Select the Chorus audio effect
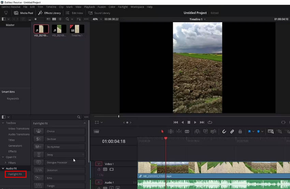The width and height of the screenshot is (290, 189). point(59,131)
